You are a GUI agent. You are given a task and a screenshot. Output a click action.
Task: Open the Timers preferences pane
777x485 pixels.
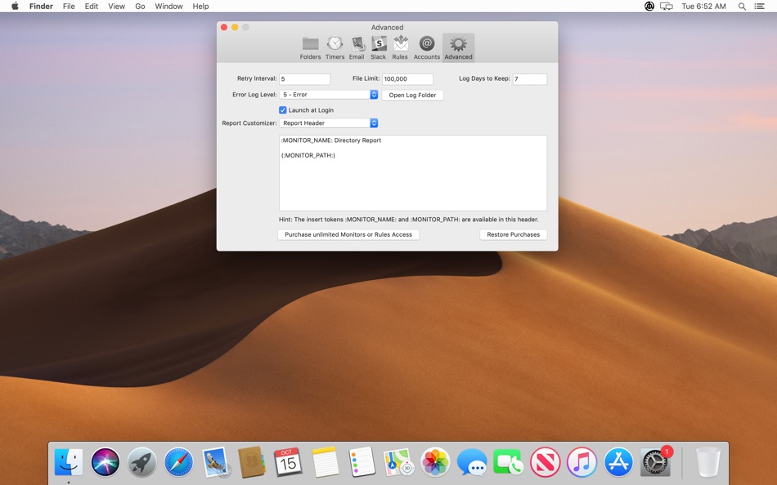click(x=335, y=48)
